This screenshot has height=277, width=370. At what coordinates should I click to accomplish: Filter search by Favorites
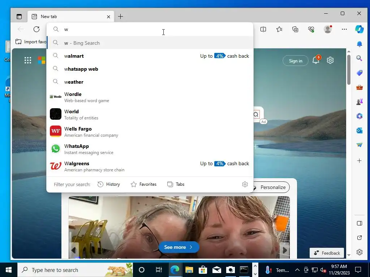[x=143, y=184]
